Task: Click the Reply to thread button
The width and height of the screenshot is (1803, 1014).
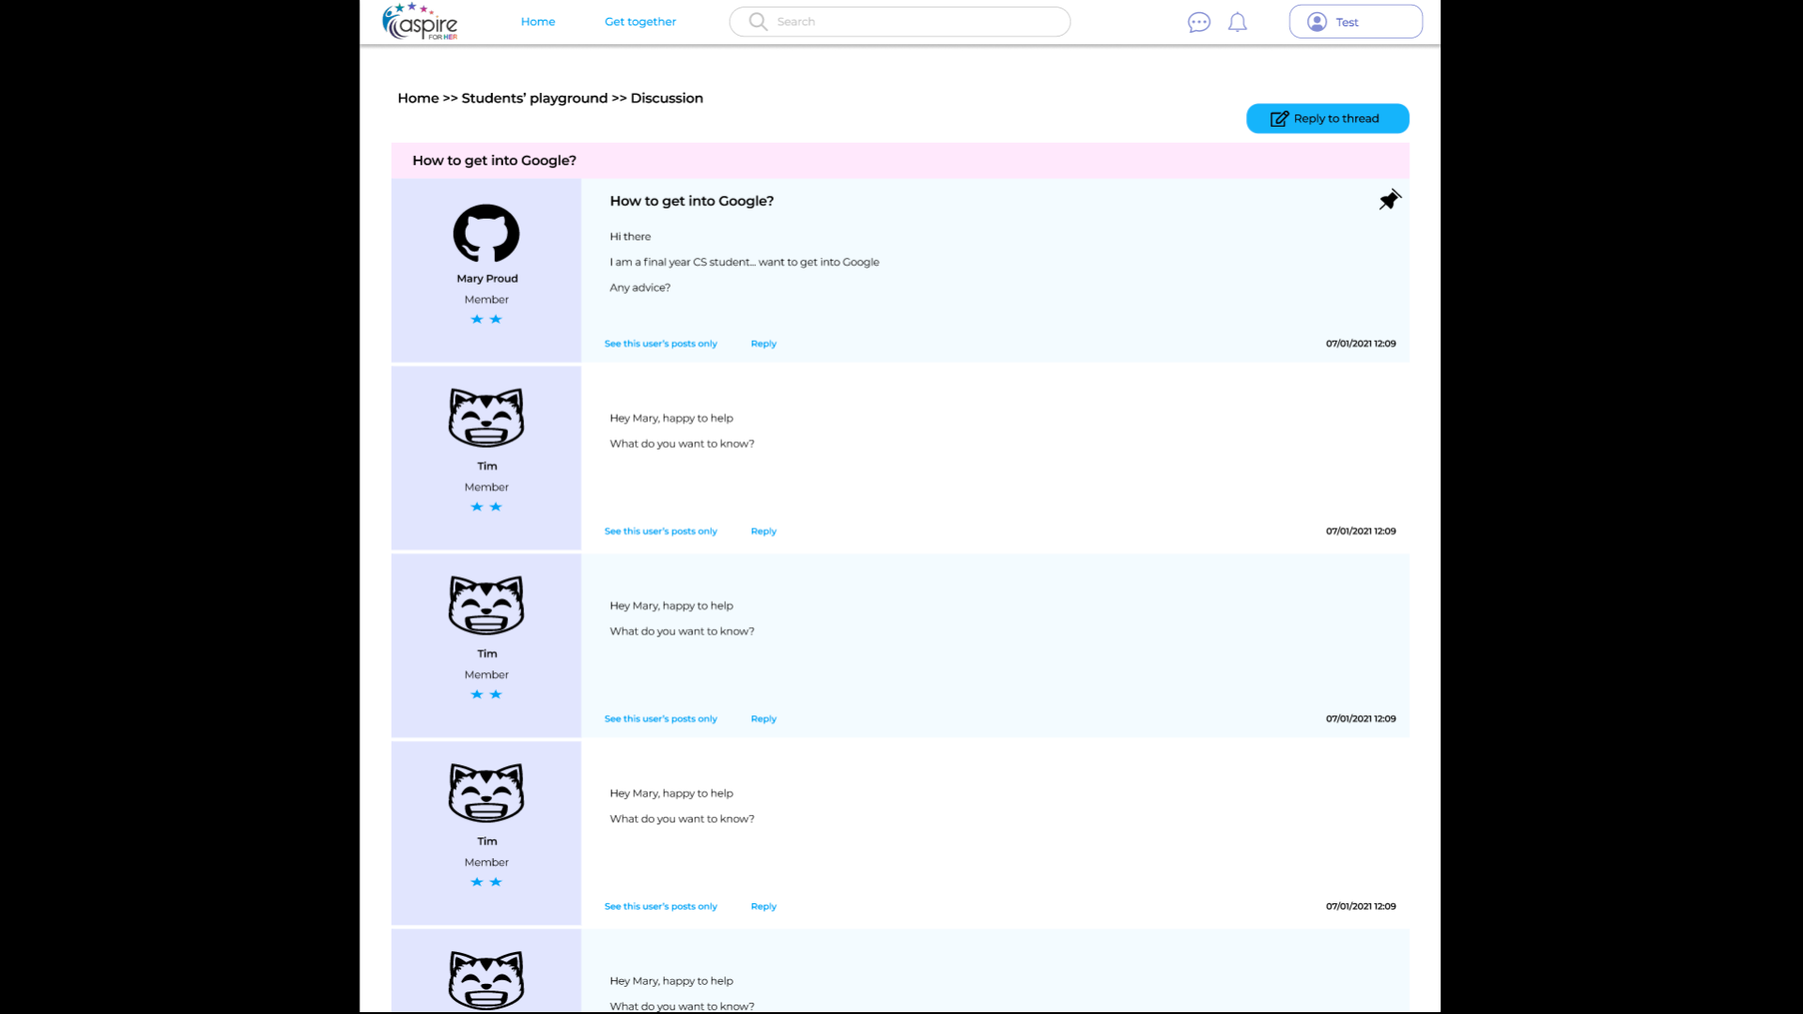Action: tap(1327, 118)
